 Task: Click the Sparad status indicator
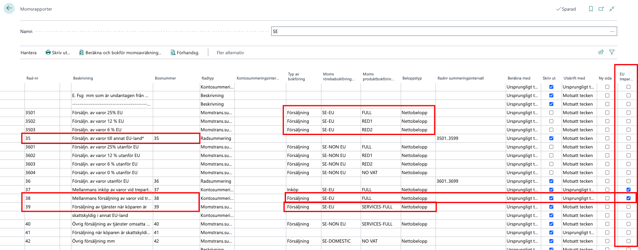566,9
